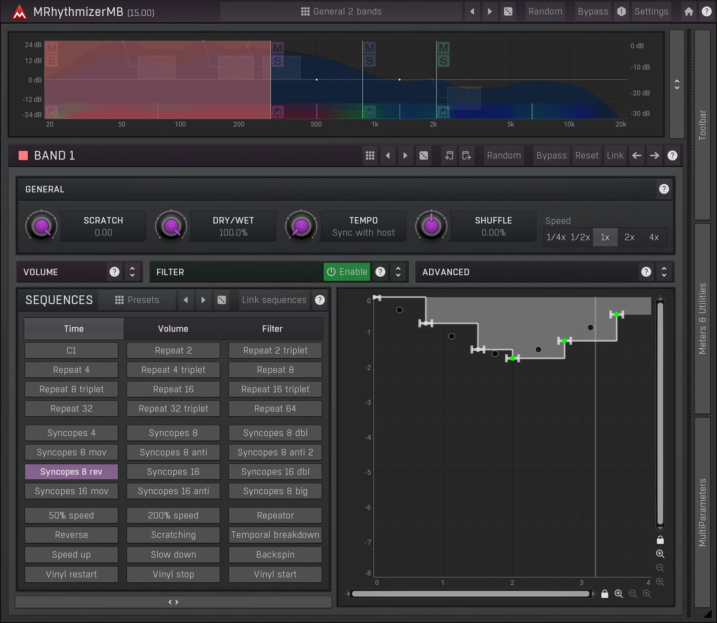Screen dimensions: 717x623
Task: Open the General 2 bands preset selector
Action: tap(341, 11)
